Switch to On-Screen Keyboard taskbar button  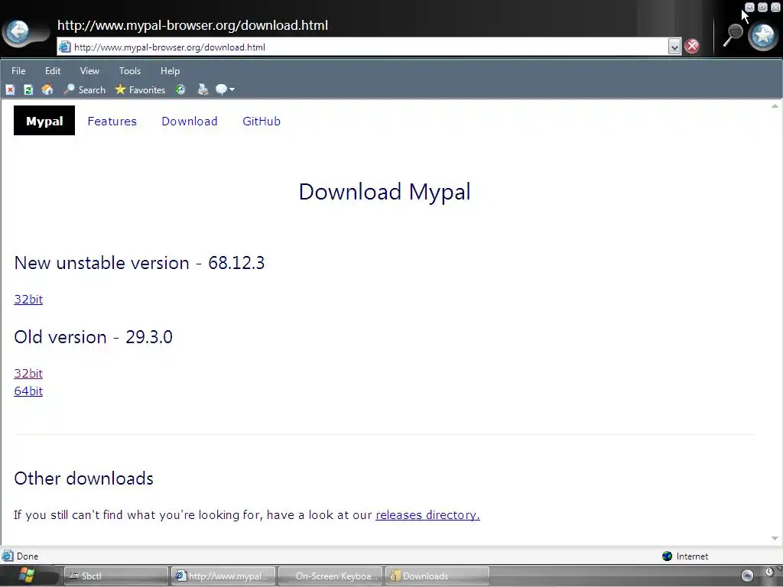tap(330, 576)
